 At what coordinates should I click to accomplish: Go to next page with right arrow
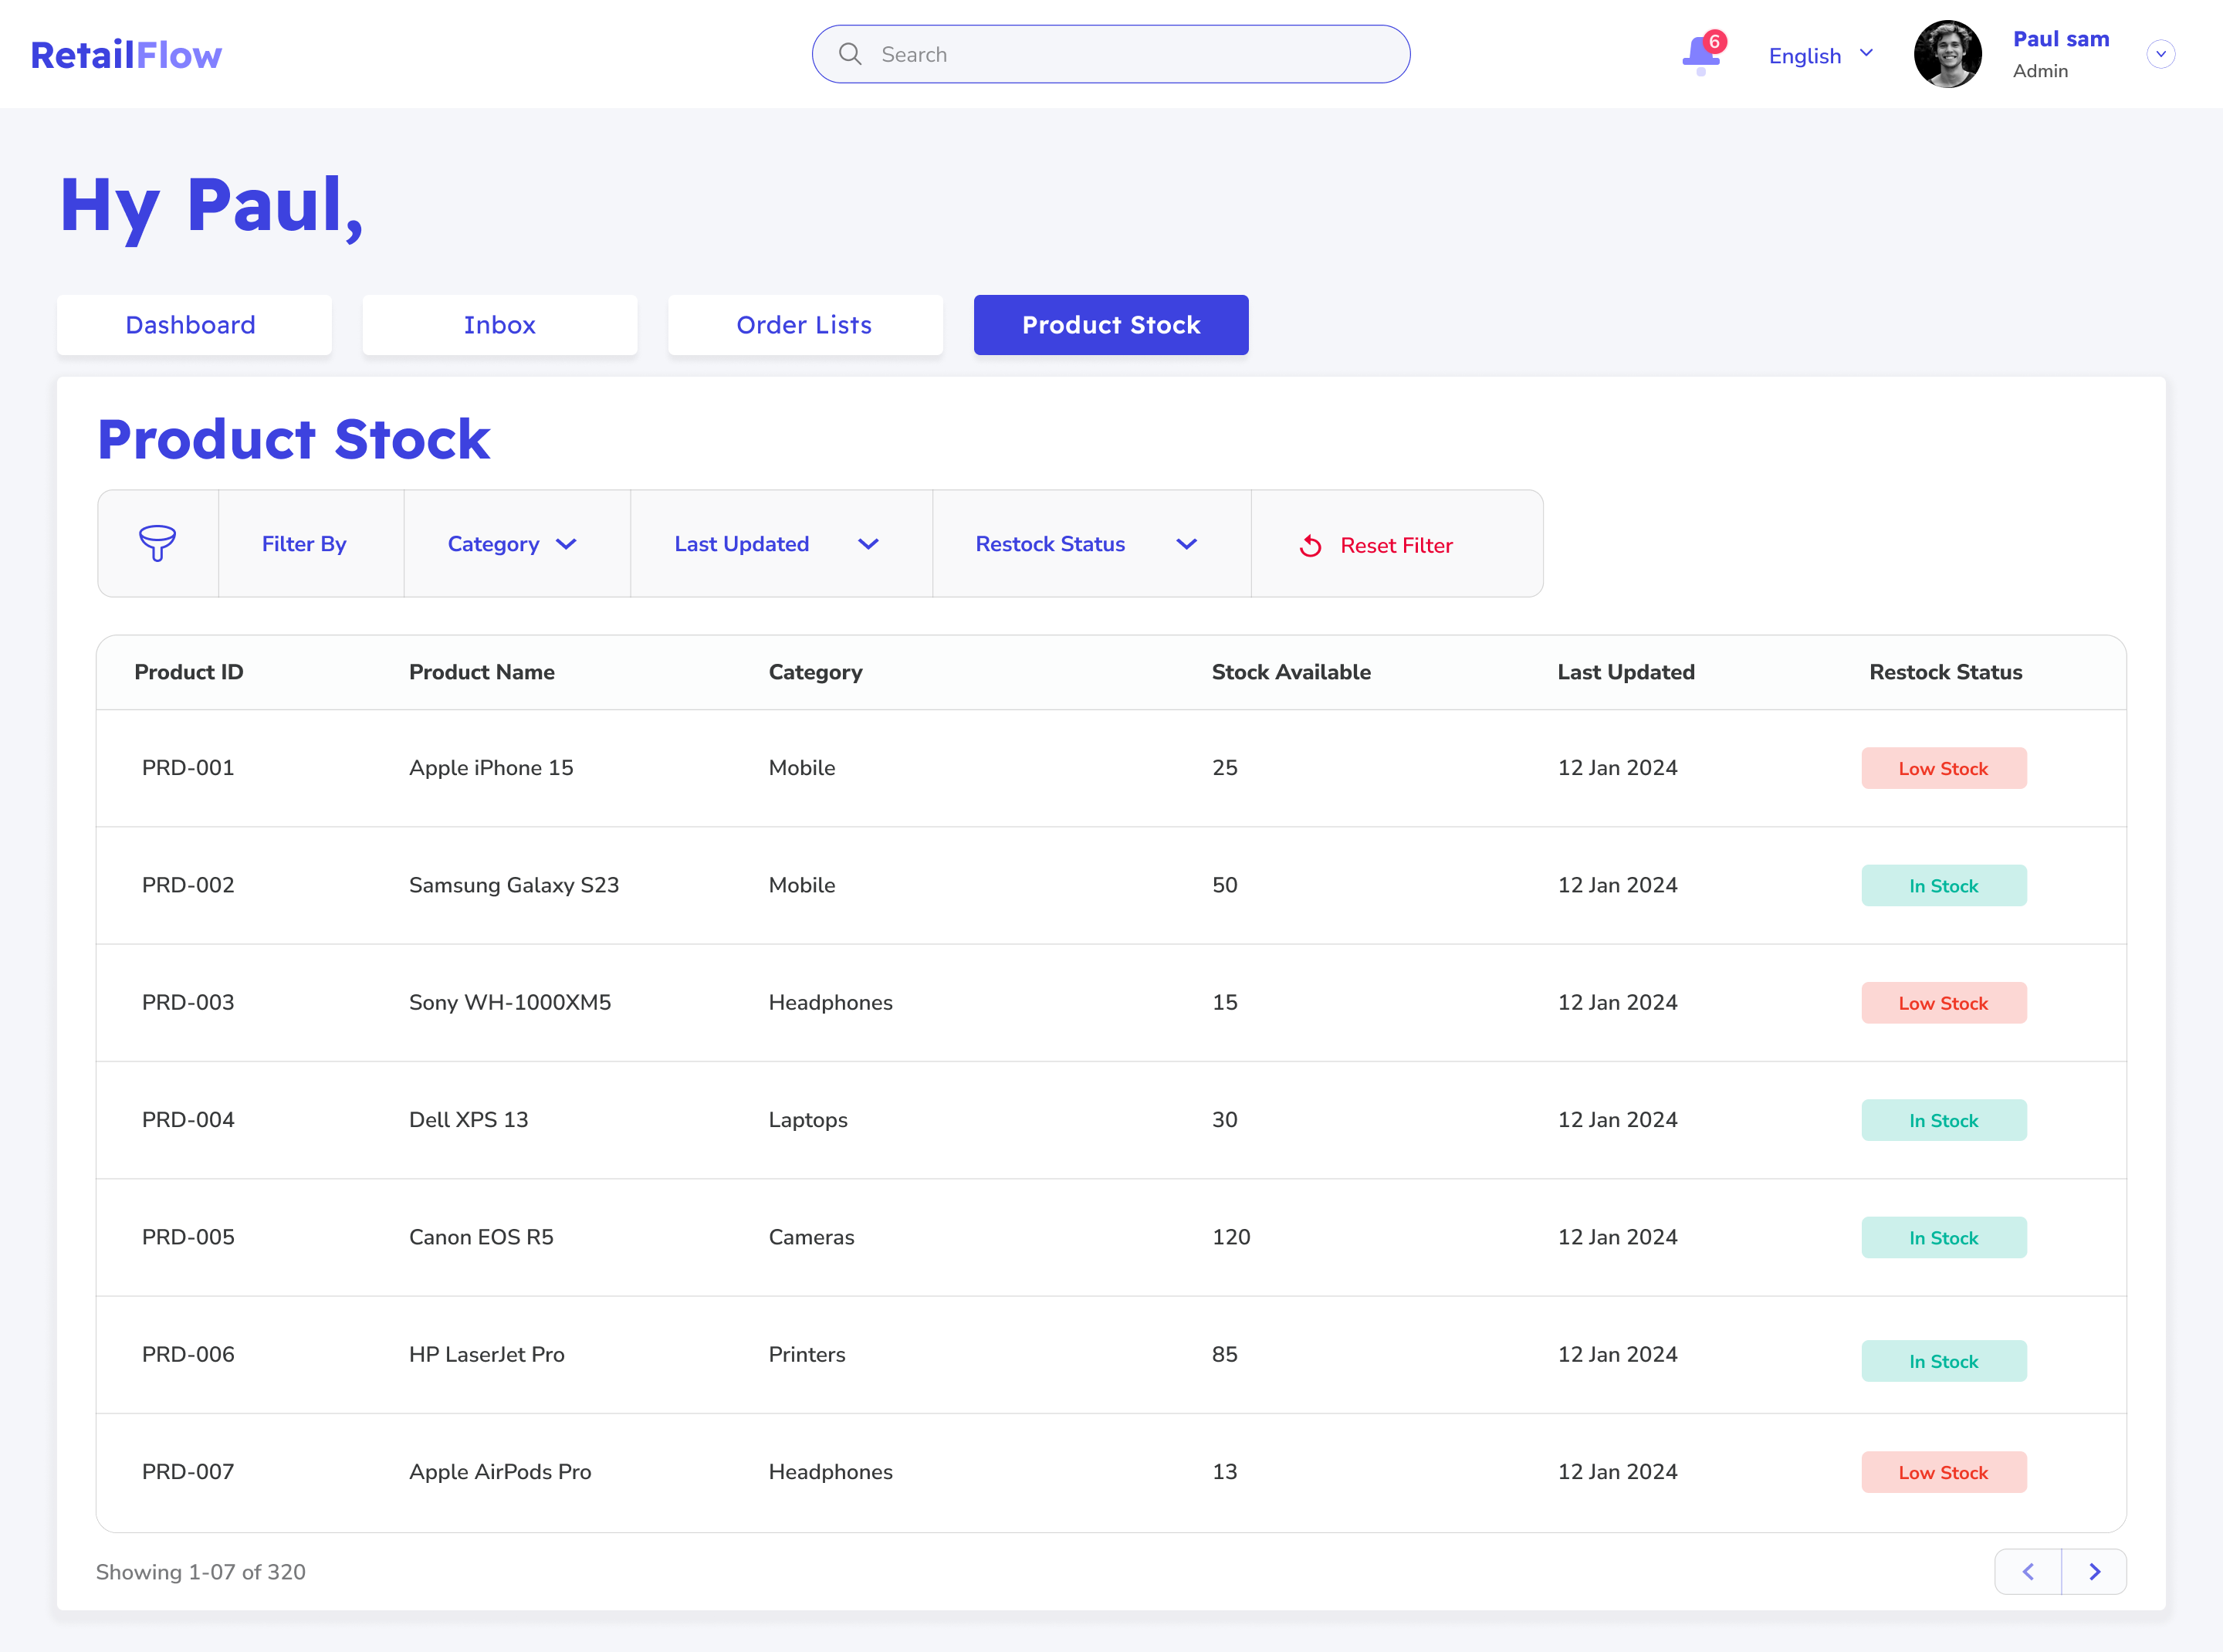click(x=2094, y=1572)
